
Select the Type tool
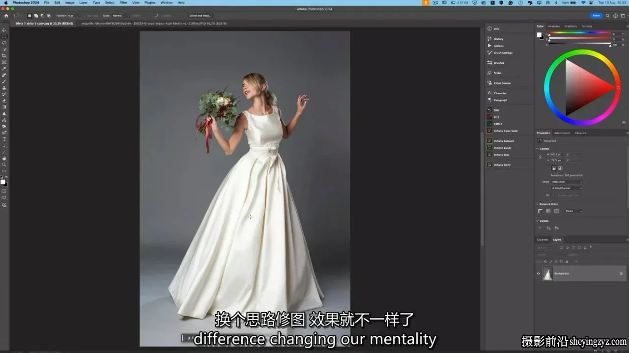4,139
